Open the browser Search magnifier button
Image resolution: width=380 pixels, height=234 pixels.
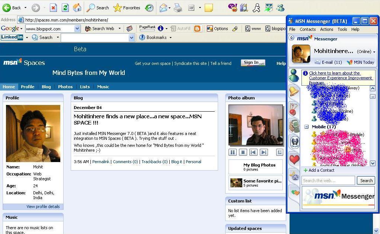tap(98, 8)
